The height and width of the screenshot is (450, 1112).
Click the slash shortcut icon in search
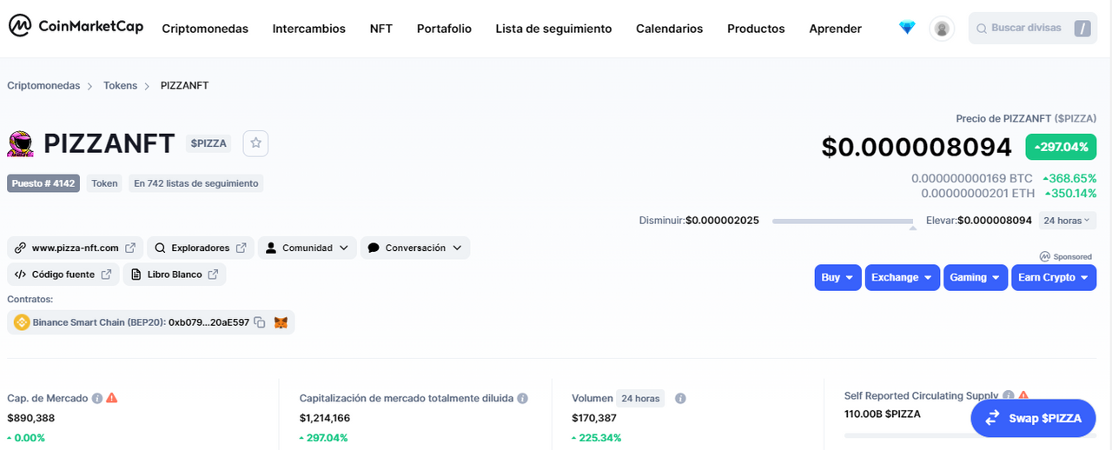click(1082, 28)
